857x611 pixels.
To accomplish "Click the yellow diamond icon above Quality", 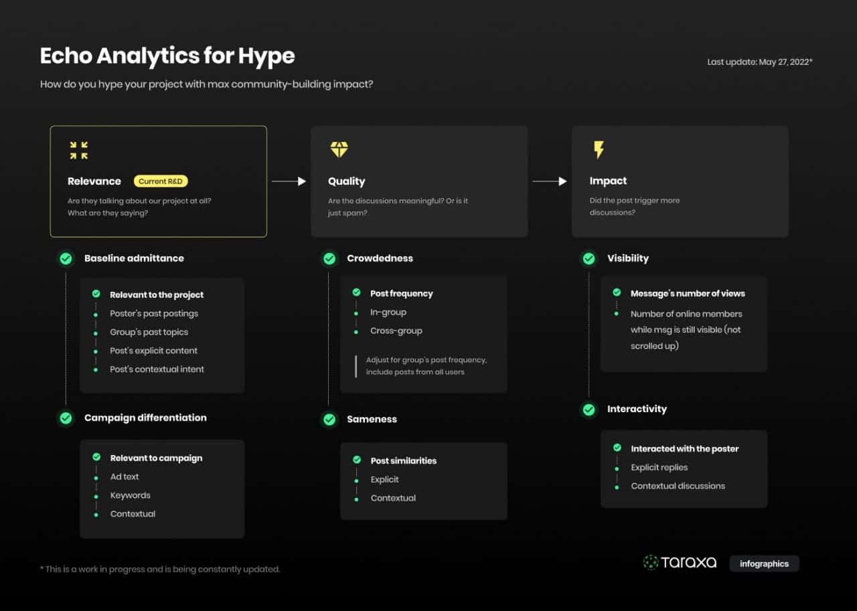I will click(339, 149).
